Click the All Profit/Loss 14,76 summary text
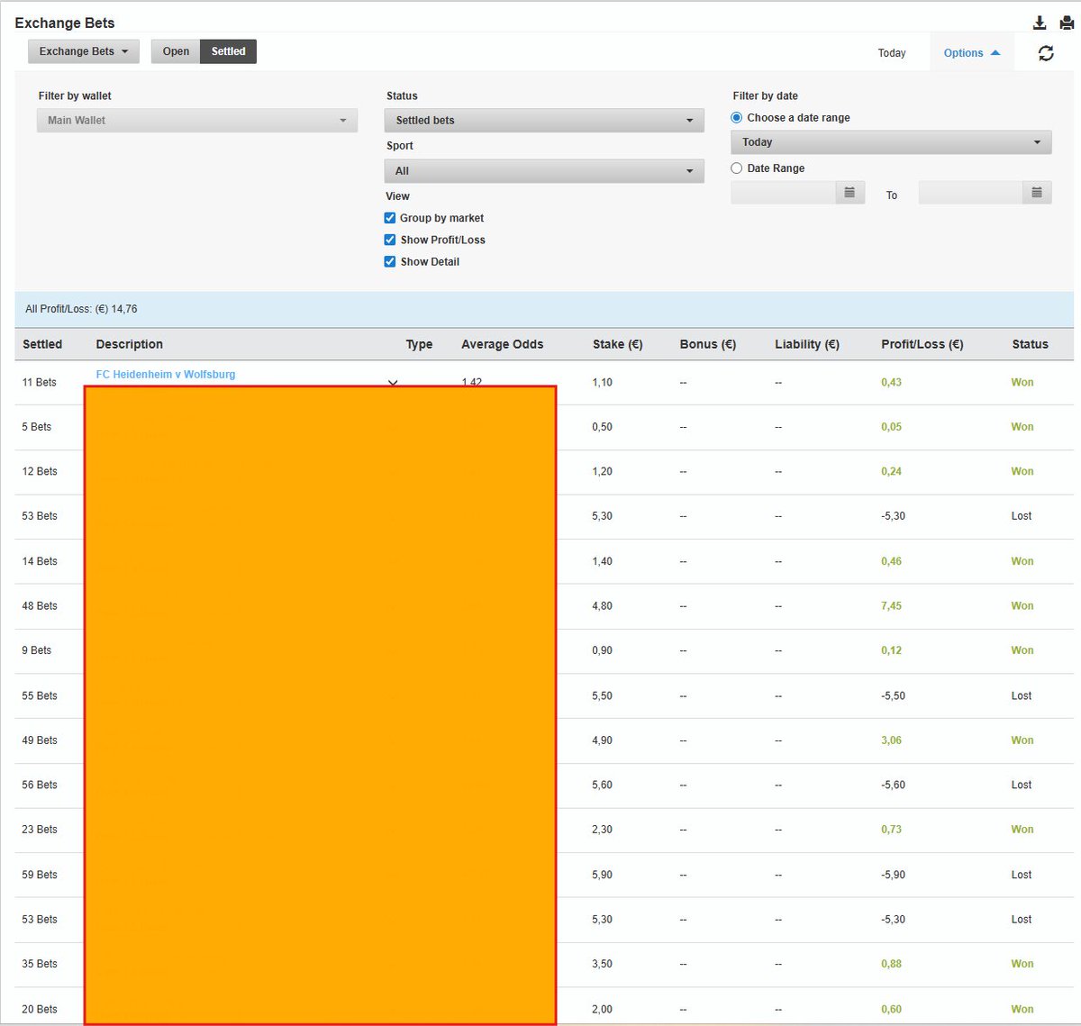The height and width of the screenshot is (1026, 1081). coord(81,309)
